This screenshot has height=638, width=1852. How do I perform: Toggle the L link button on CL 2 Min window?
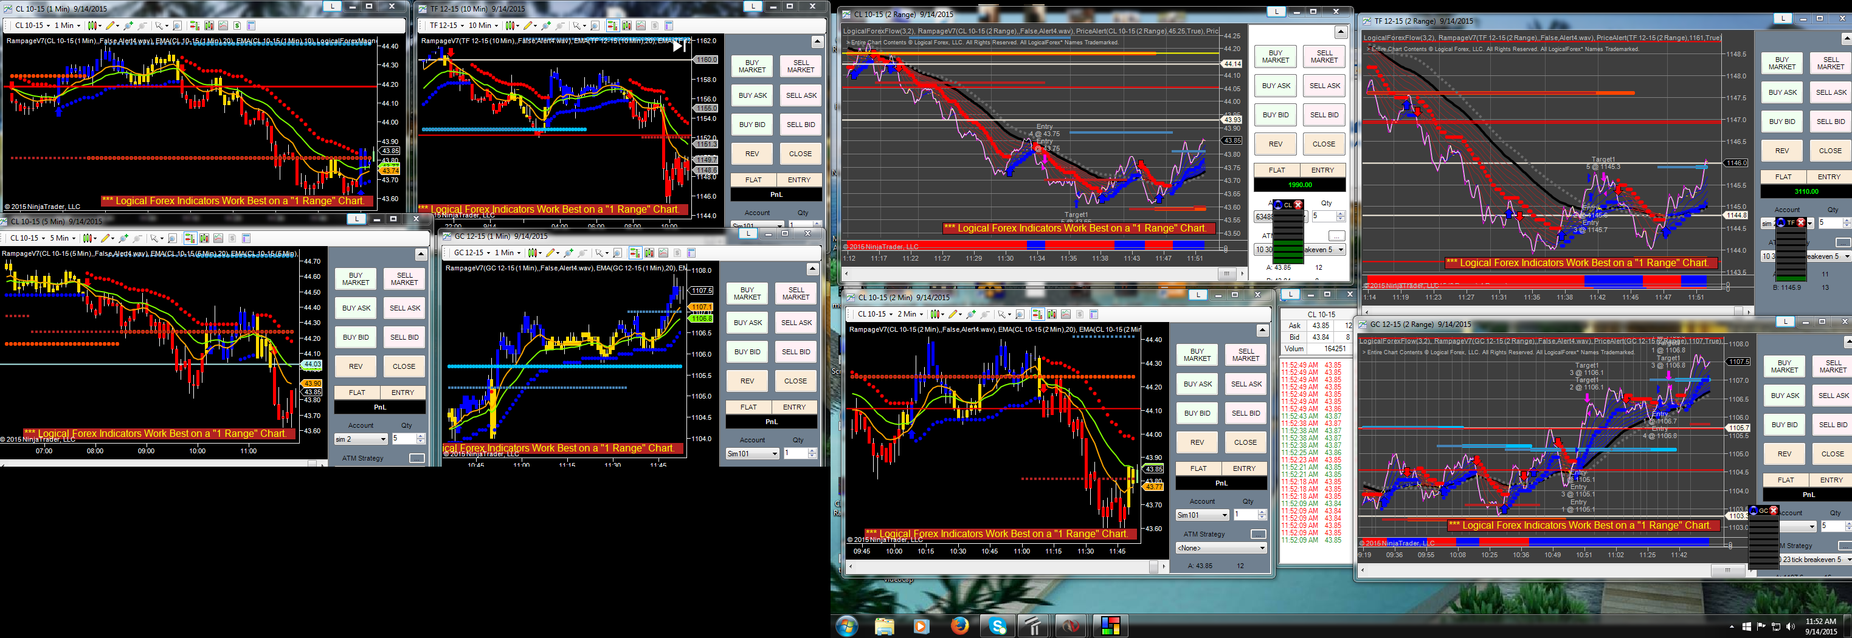click(x=1197, y=295)
